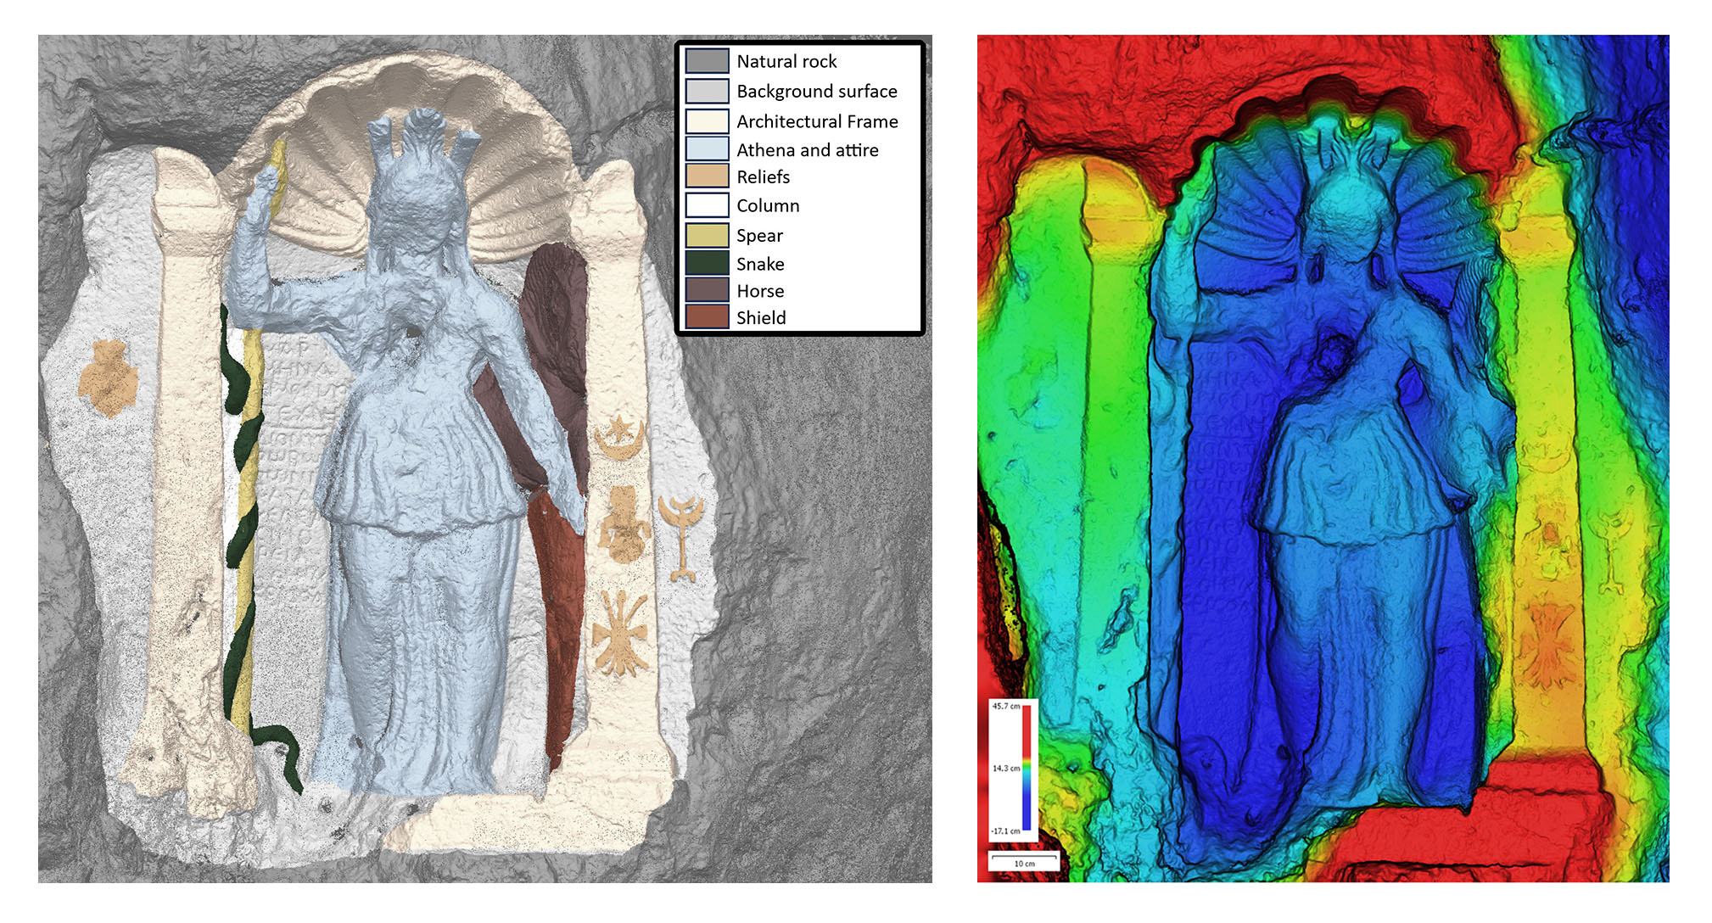
Task: Click the crescent and star relief symbol
Action: point(618,437)
